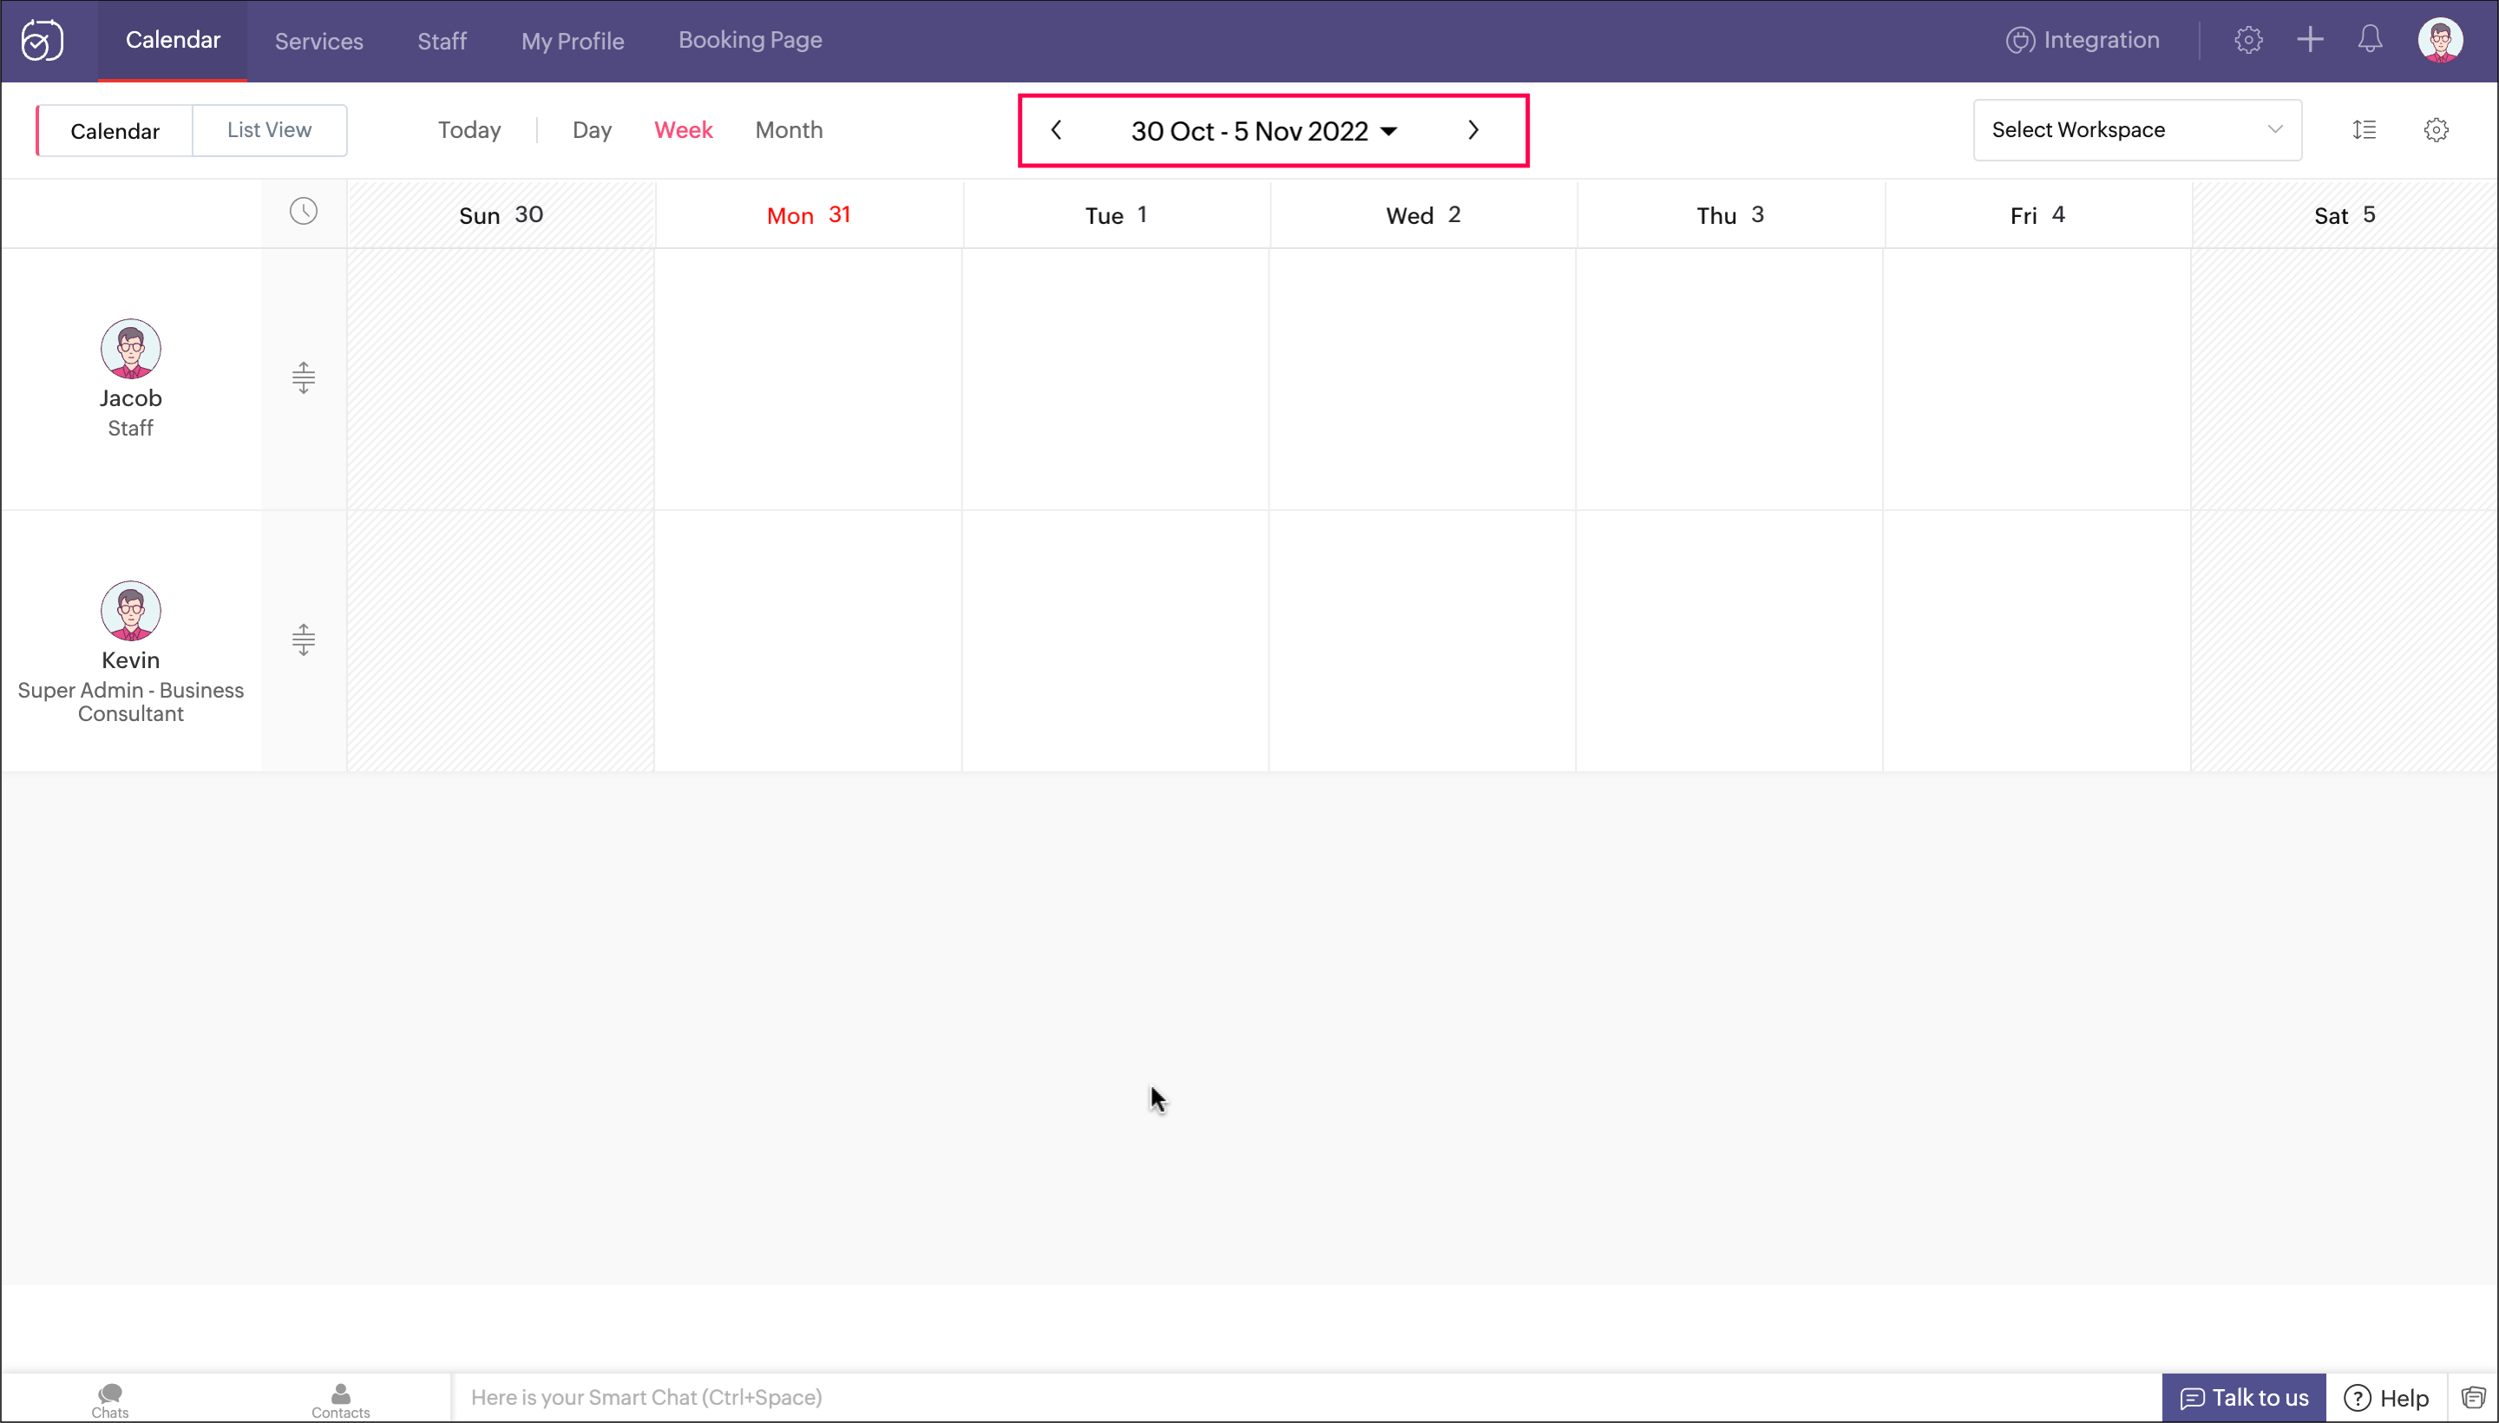Switch to the Month view
This screenshot has width=2499, height=1423.
[x=789, y=130]
